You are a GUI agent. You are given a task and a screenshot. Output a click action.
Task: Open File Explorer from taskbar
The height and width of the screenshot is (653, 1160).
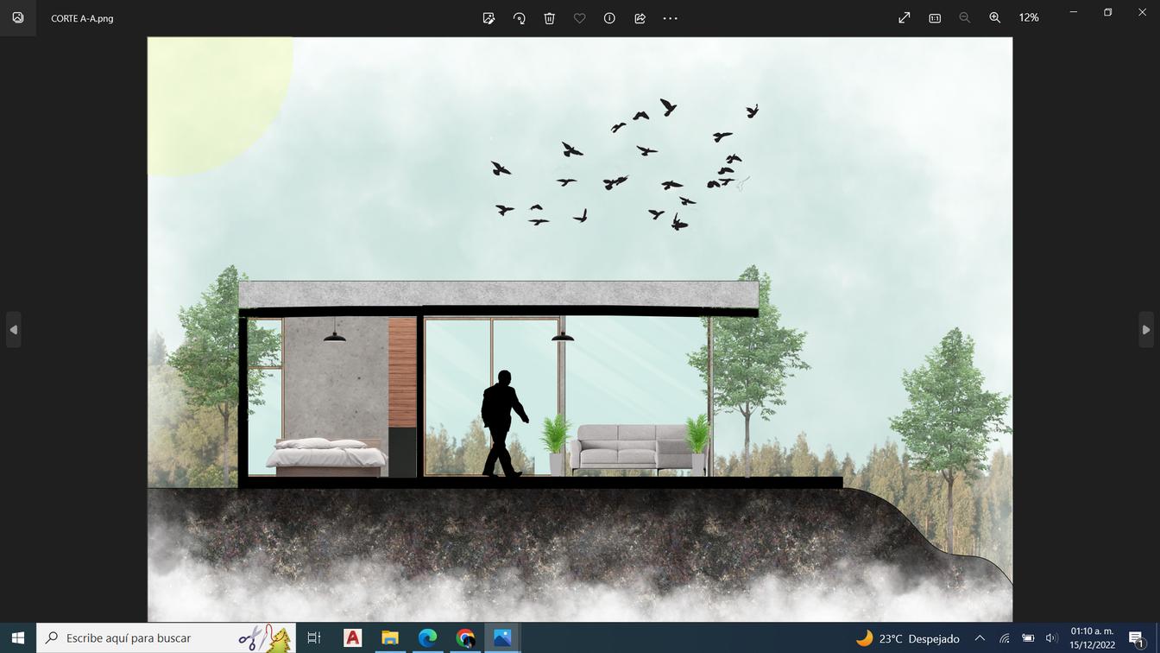[x=390, y=637]
